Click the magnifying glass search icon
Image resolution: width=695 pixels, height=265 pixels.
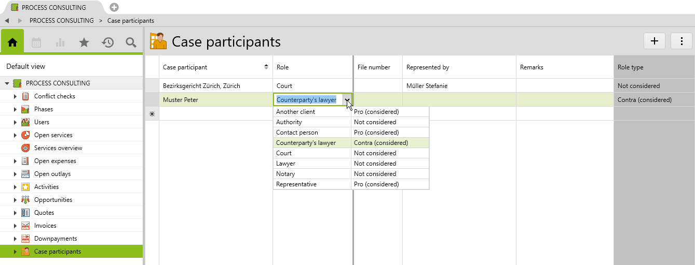(131, 42)
